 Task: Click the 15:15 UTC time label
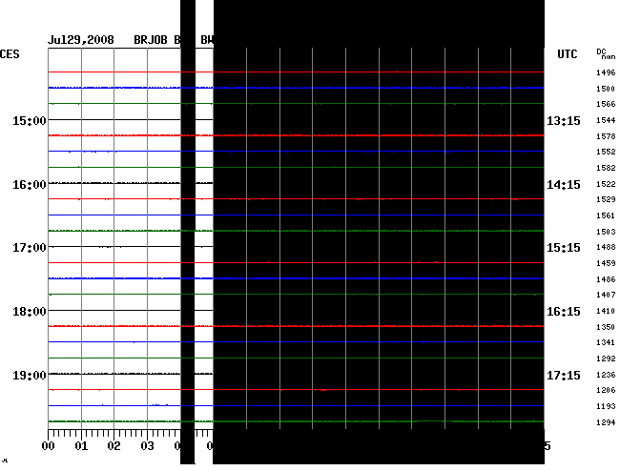tap(564, 248)
